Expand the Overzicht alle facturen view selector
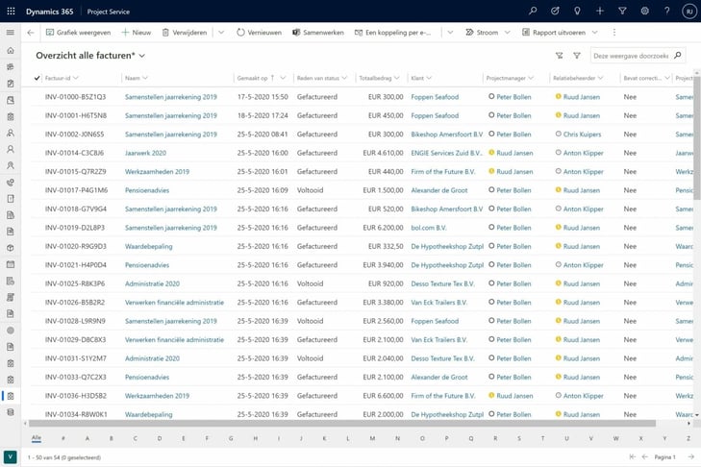The height and width of the screenshot is (467, 701). [x=141, y=56]
